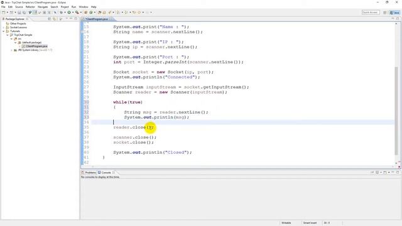Open the Edit menu
402x226 pixels.
pyautogui.click(x=10, y=7)
